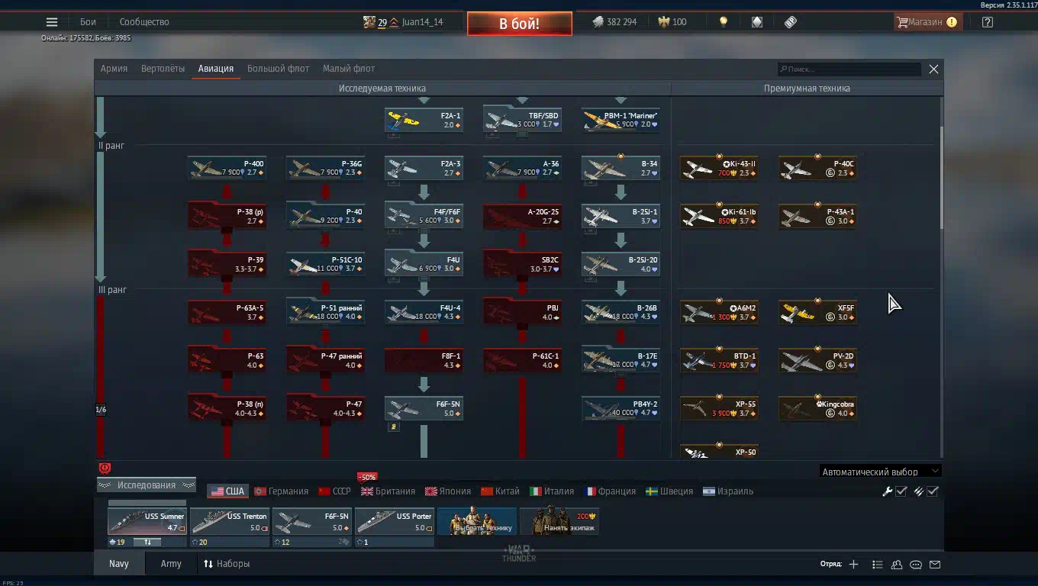Select the B-17E bomber card
1038x586 pixels.
pyautogui.click(x=621, y=360)
